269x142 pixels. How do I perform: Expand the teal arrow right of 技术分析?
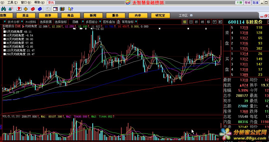(x=22, y=22)
